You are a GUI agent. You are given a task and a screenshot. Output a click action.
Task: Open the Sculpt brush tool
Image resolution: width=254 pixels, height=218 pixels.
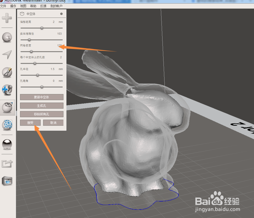7,72
